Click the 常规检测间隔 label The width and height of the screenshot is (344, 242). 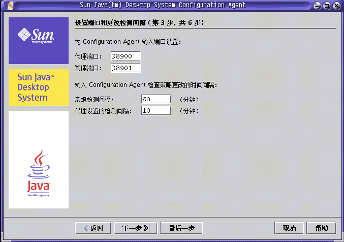click(94, 100)
